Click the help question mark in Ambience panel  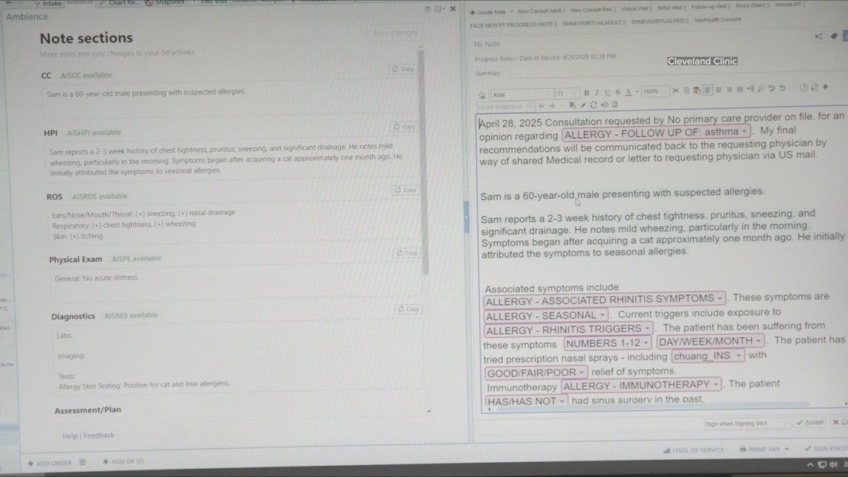427,9
